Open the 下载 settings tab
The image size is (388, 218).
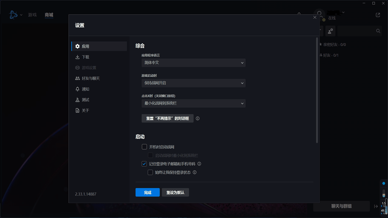pyautogui.click(x=99, y=57)
